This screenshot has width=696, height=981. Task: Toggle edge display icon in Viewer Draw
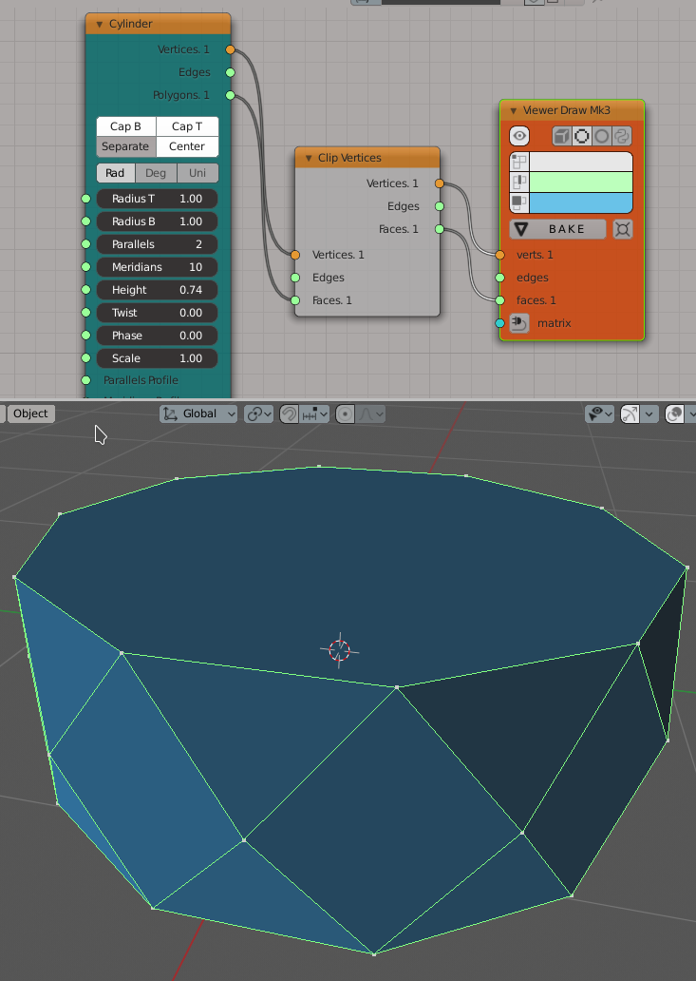[519, 183]
